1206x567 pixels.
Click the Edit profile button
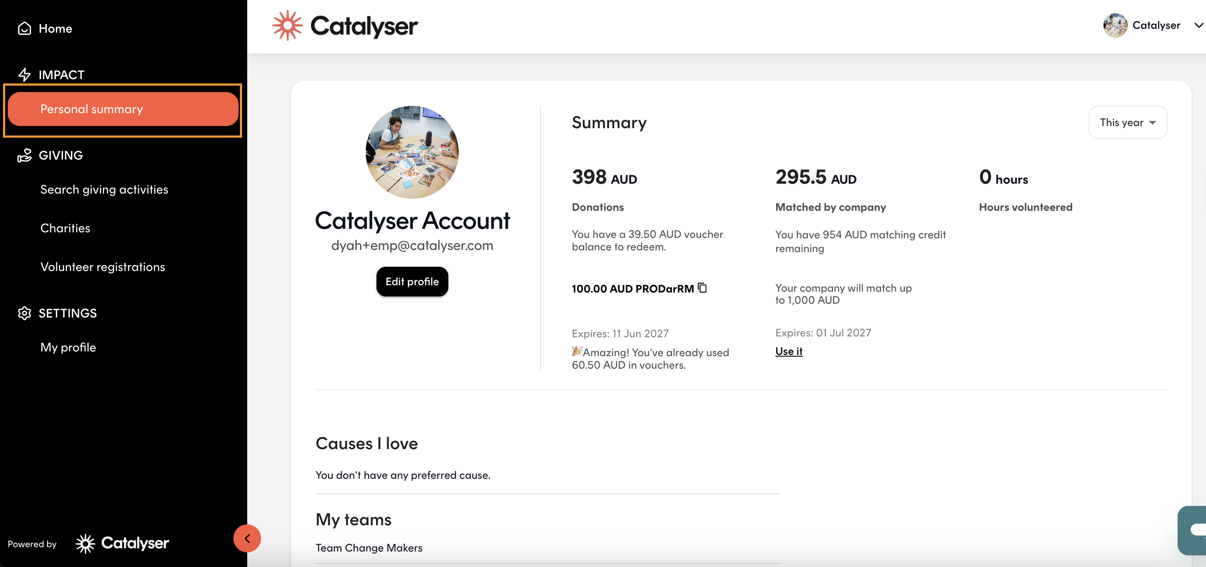pos(412,281)
